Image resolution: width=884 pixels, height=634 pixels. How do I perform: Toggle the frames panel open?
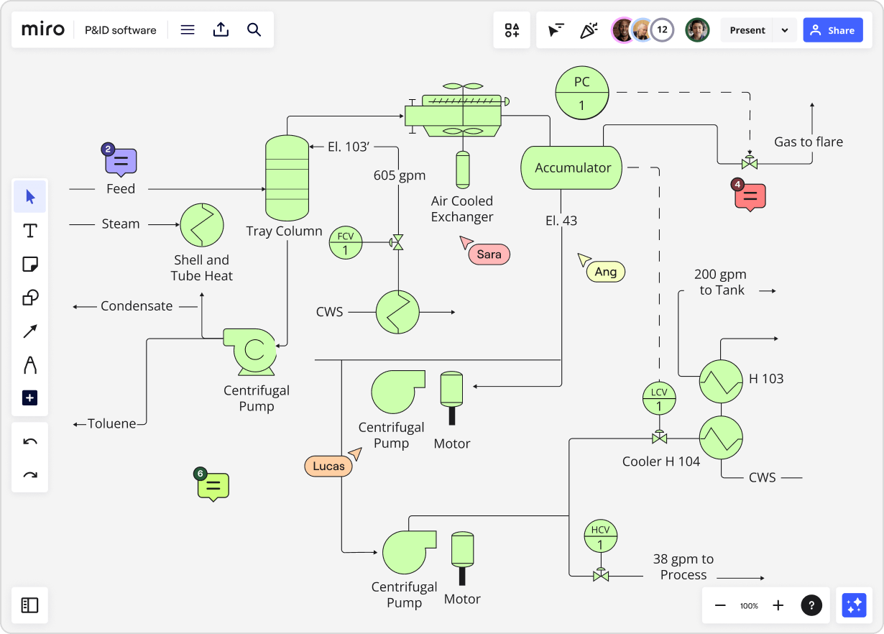tap(29, 605)
